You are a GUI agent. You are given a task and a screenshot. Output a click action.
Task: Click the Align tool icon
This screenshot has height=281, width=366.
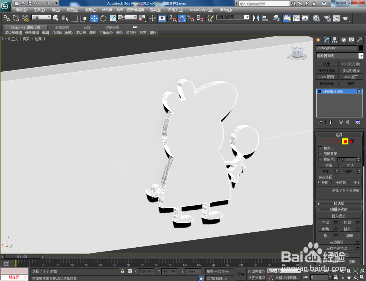(265, 18)
